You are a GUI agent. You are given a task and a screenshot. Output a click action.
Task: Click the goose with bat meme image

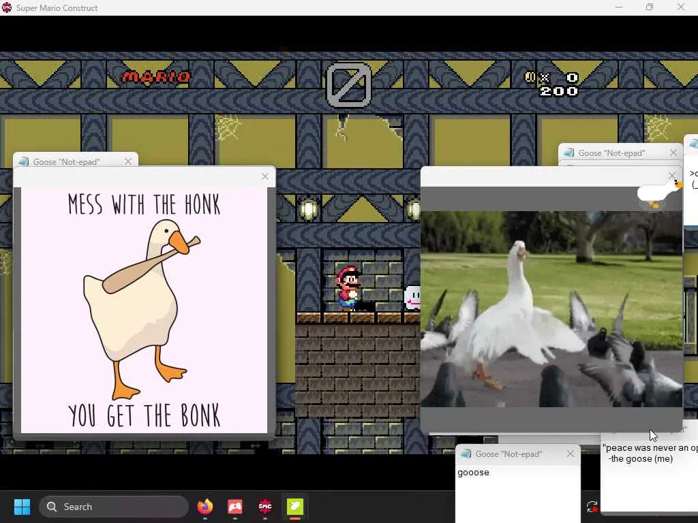point(142,310)
